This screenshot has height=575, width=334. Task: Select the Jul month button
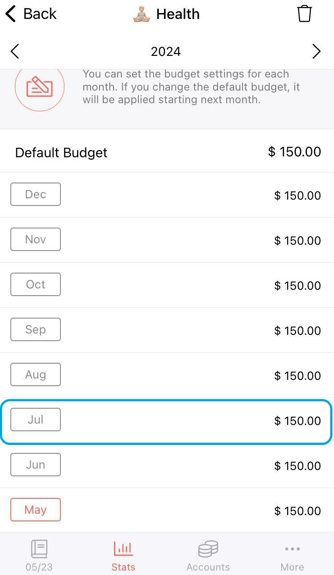click(x=36, y=420)
